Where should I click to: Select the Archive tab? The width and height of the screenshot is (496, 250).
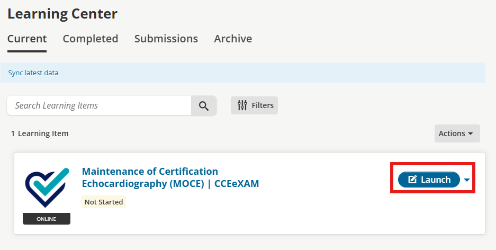point(233,39)
